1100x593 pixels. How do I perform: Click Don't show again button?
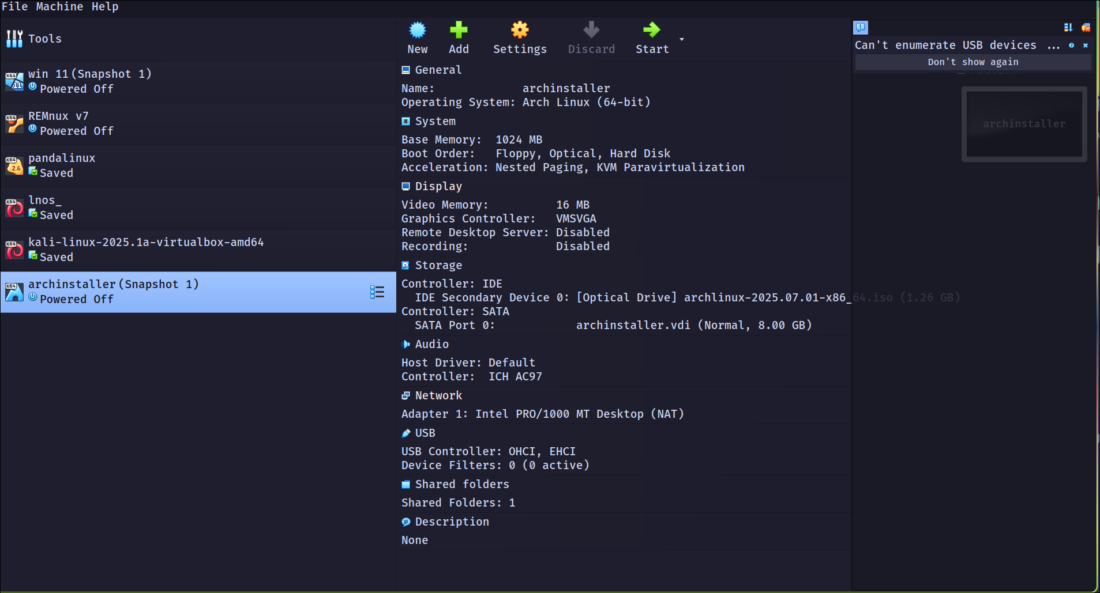tap(973, 62)
